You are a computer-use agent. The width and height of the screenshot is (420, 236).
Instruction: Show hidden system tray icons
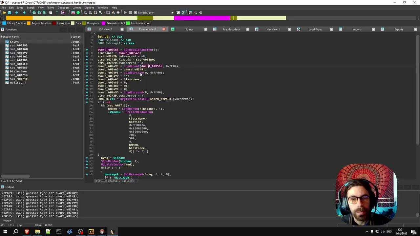tap(367, 232)
